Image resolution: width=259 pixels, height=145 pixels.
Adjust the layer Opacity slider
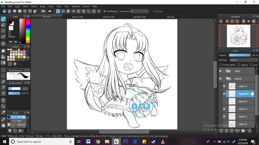pos(240,55)
